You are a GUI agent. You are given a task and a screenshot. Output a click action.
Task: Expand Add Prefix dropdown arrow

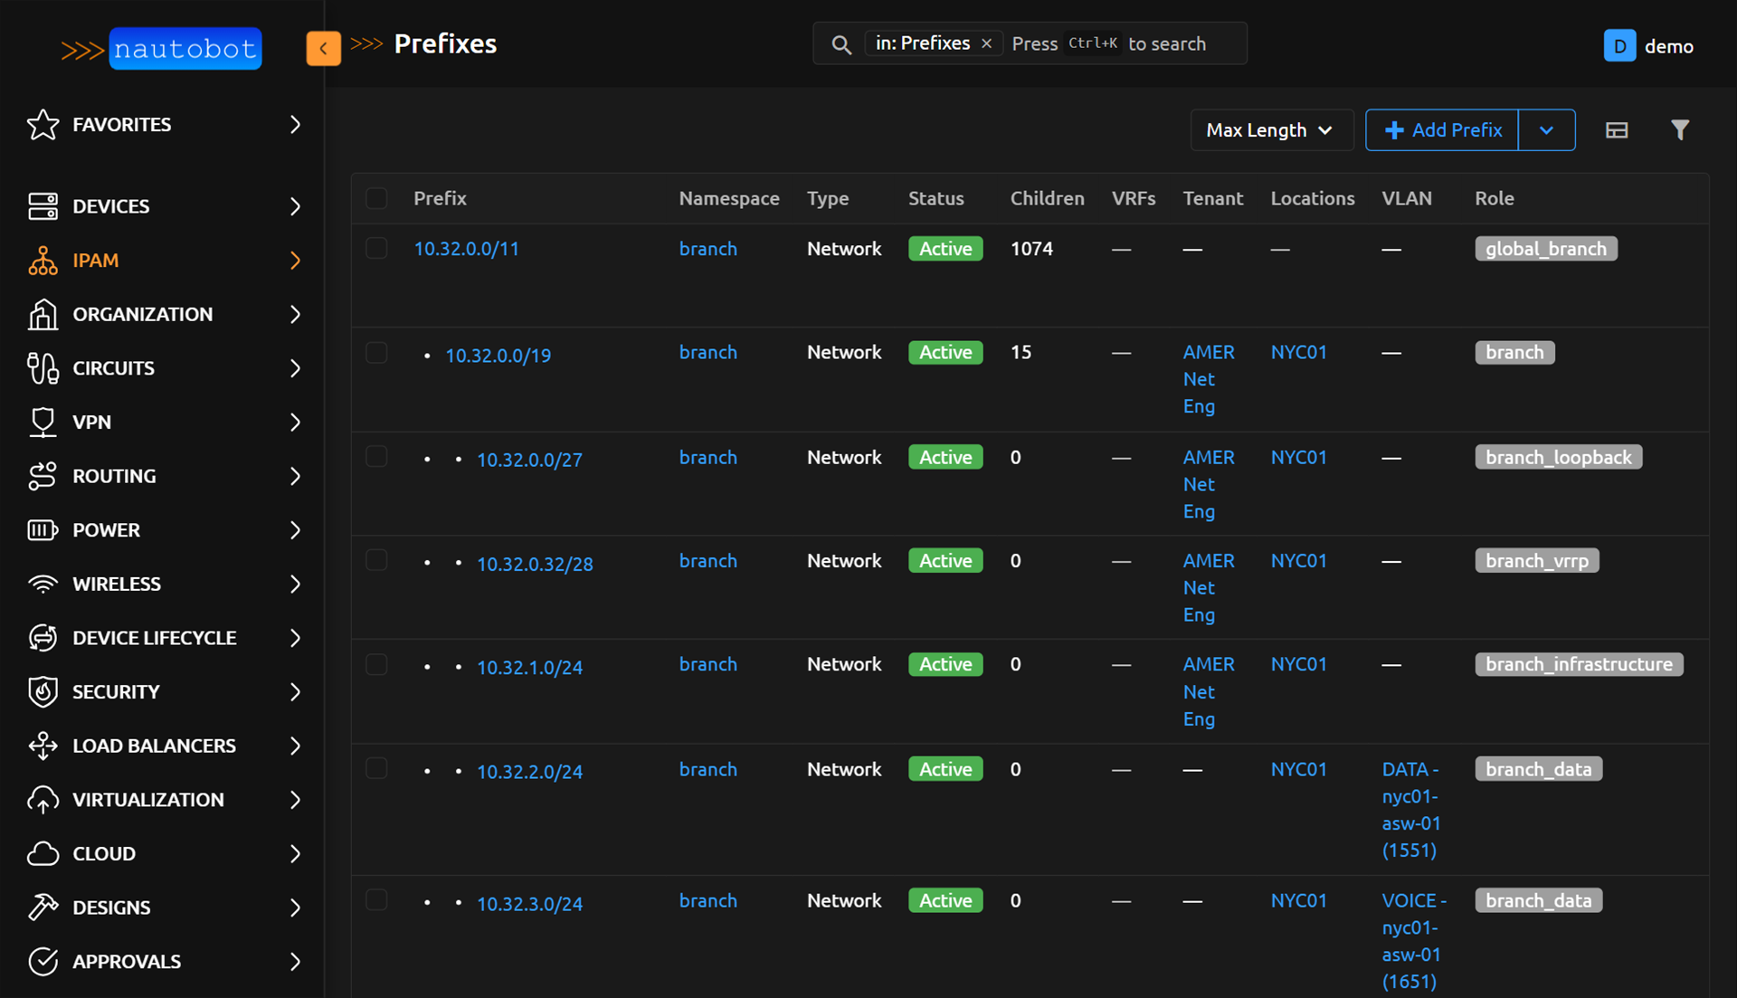[1546, 130]
